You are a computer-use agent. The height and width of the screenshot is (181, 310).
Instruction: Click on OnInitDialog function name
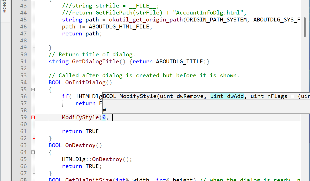pyautogui.click(x=85, y=82)
